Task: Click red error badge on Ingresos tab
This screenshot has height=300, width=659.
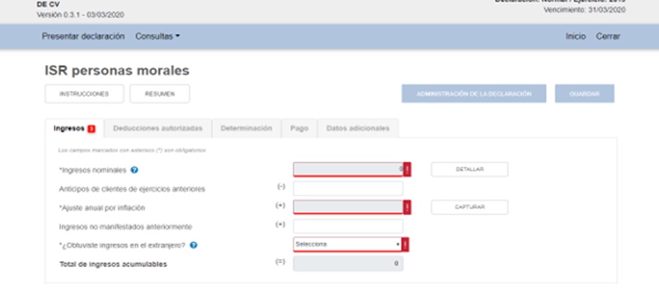Action: (x=91, y=128)
